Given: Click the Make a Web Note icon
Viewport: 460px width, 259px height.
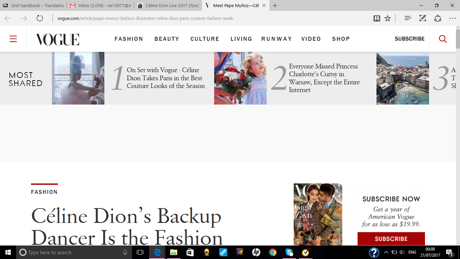Looking at the screenshot, I should click(x=423, y=19).
